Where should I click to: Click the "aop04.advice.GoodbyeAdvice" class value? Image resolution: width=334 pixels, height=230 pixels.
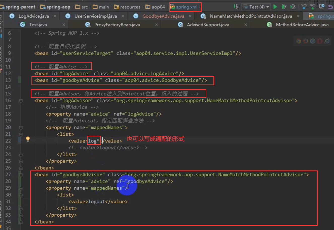coord(162,80)
